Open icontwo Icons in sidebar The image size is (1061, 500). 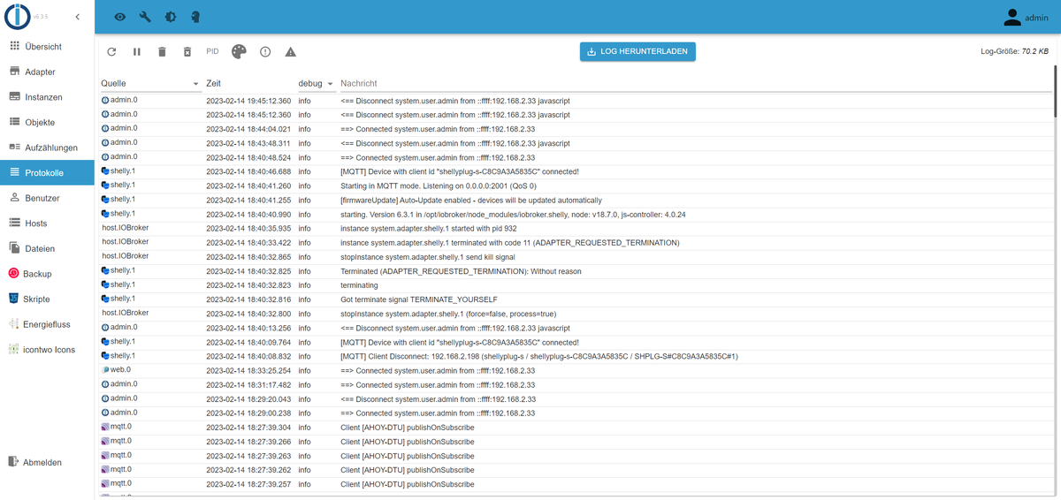click(x=47, y=350)
